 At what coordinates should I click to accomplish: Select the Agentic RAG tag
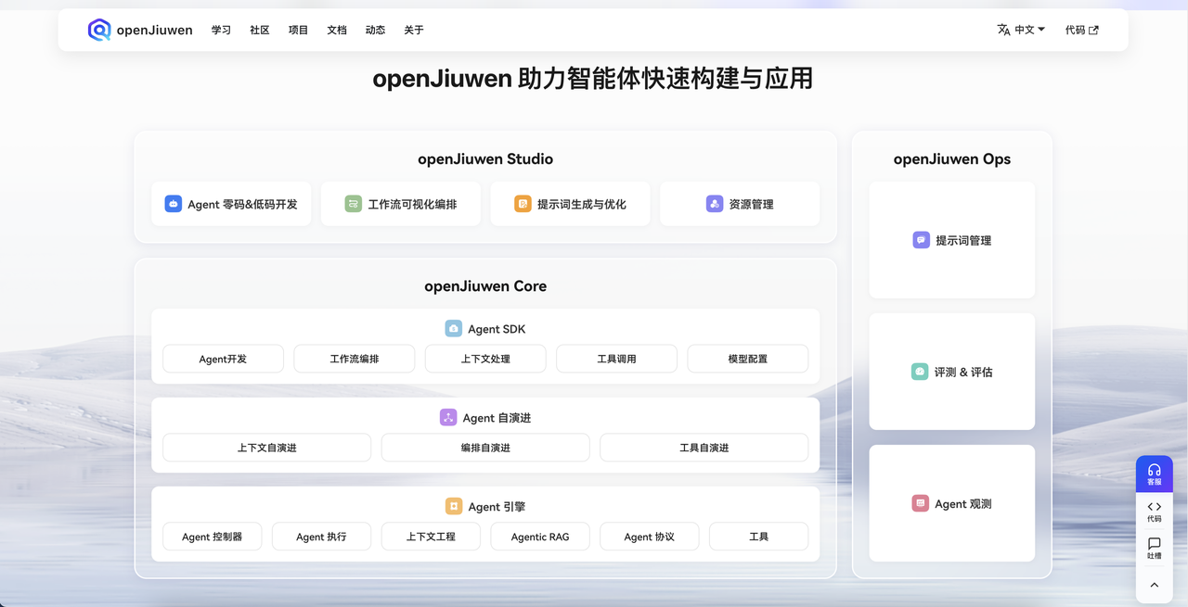[539, 536]
